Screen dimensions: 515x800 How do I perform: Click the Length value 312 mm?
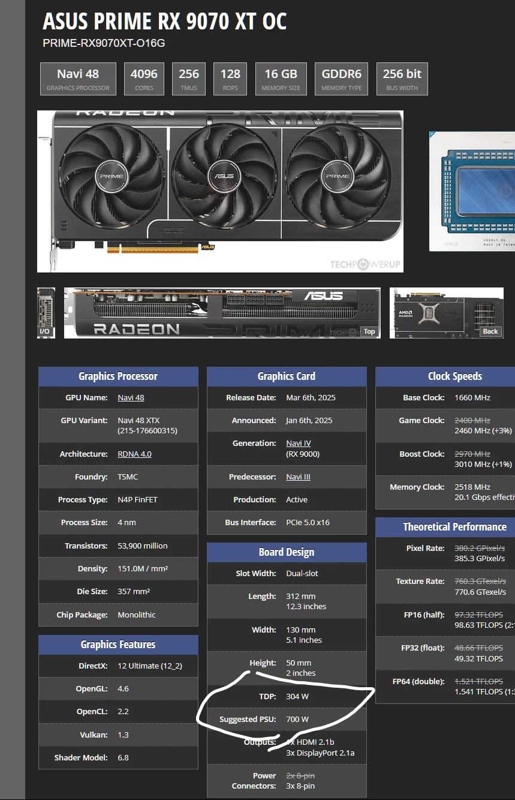(x=300, y=597)
